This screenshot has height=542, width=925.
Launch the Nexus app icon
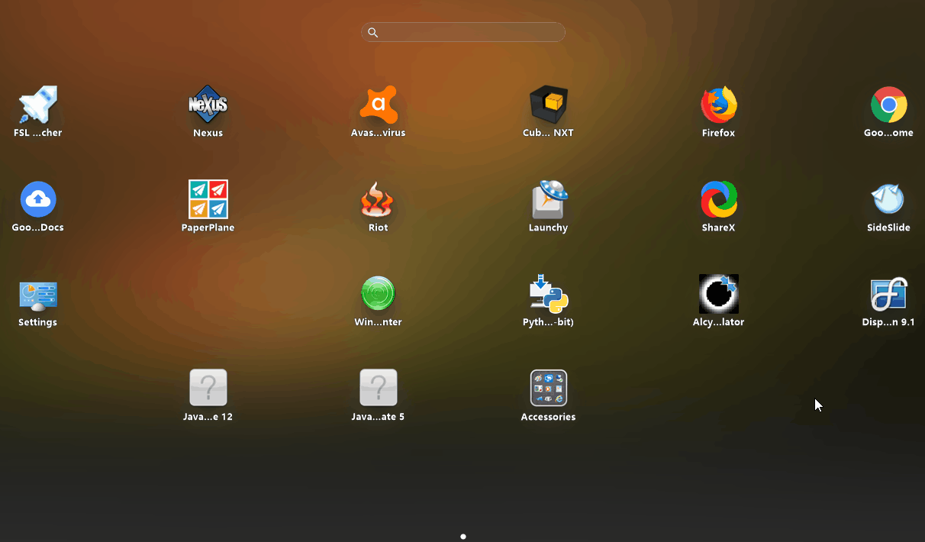tap(208, 105)
